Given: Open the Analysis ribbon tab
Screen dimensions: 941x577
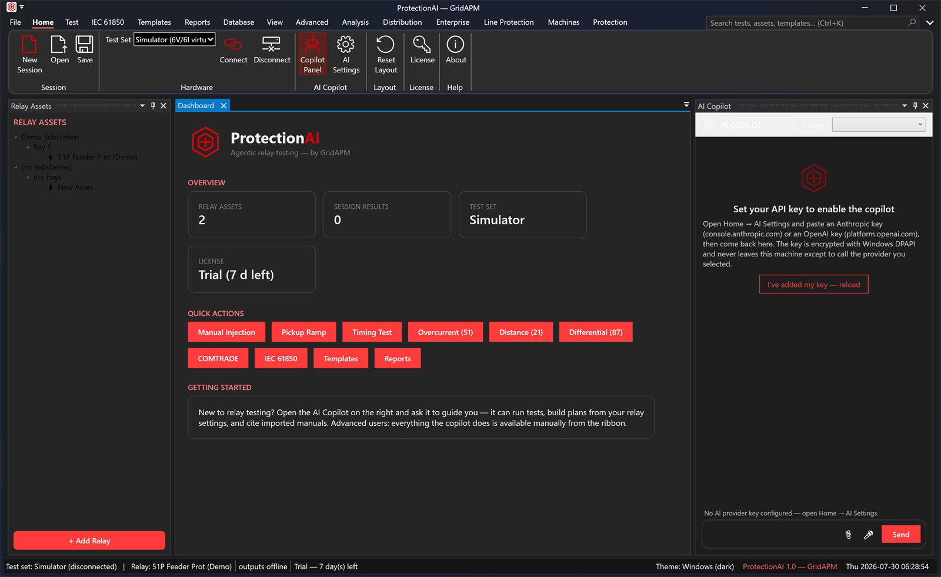Looking at the screenshot, I should tap(355, 22).
